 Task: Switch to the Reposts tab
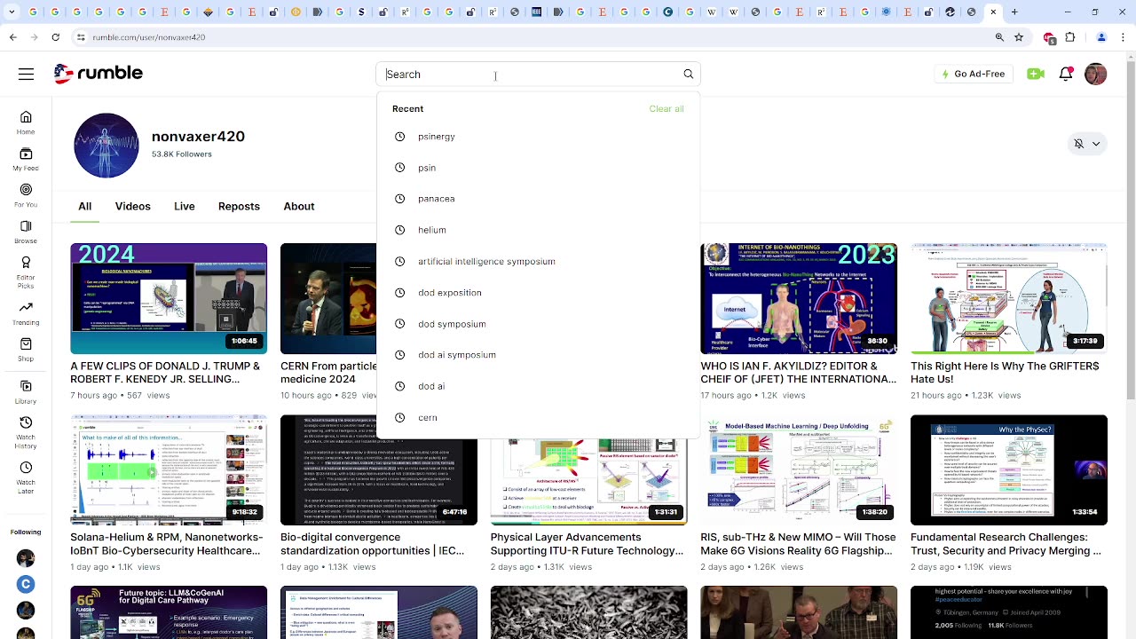coord(239,206)
